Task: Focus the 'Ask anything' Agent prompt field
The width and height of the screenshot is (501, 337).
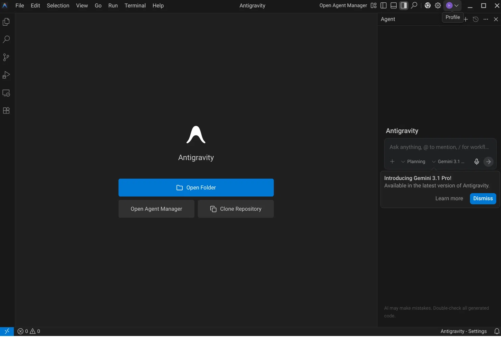Action: click(x=440, y=147)
